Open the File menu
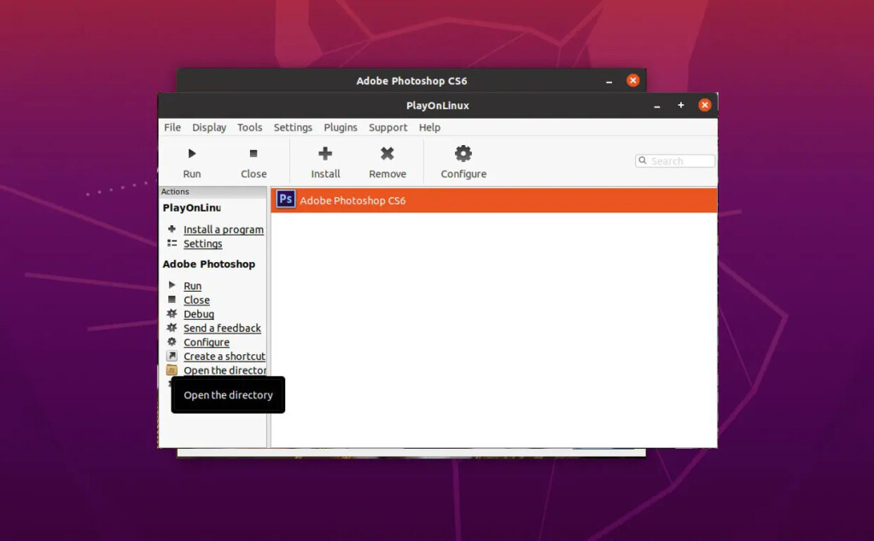Image resolution: width=874 pixels, height=541 pixels. [x=172, y=127]
